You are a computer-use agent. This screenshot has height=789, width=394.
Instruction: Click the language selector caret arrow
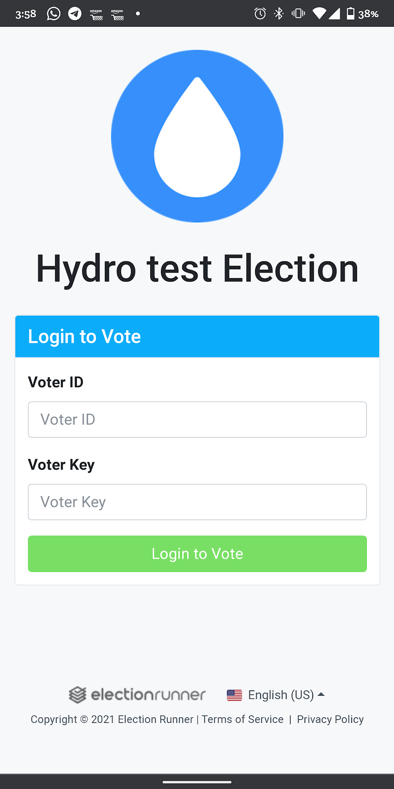tap(321, 694)
